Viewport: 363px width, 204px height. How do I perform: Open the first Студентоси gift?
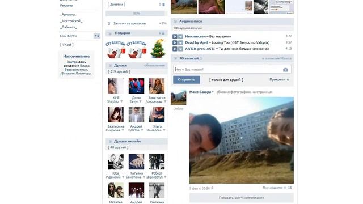tap(116, 49)
